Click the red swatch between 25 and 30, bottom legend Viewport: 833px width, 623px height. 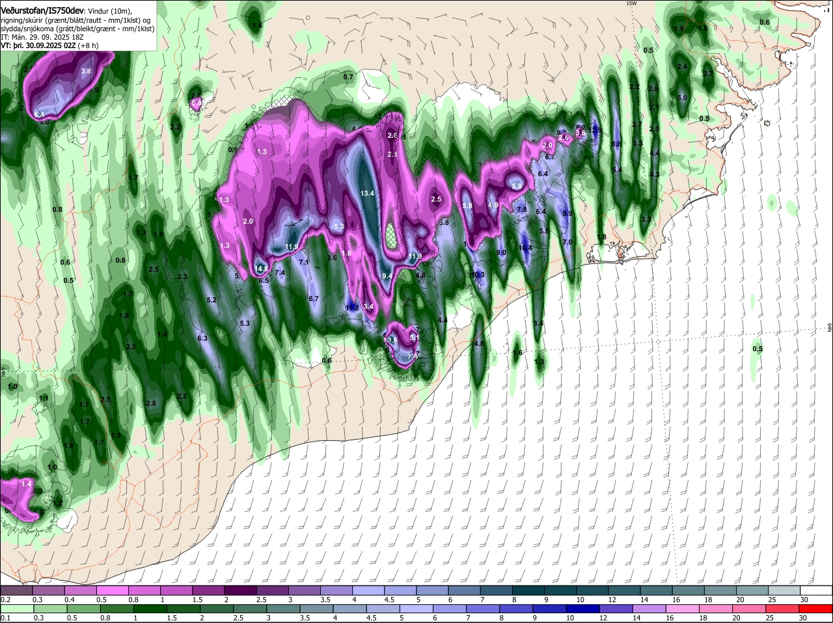tap(784, 609)
